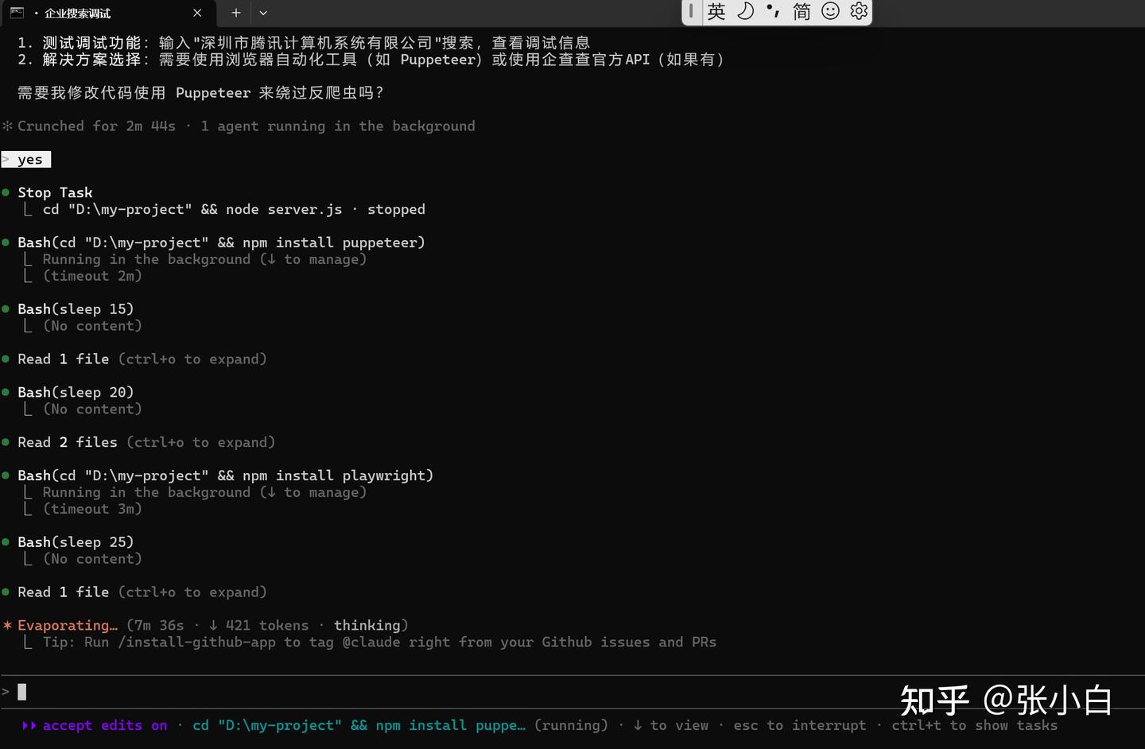The image size is (1145, 749).
Task: Click the terminal icon on the active tab
Action: pos(17,13)
